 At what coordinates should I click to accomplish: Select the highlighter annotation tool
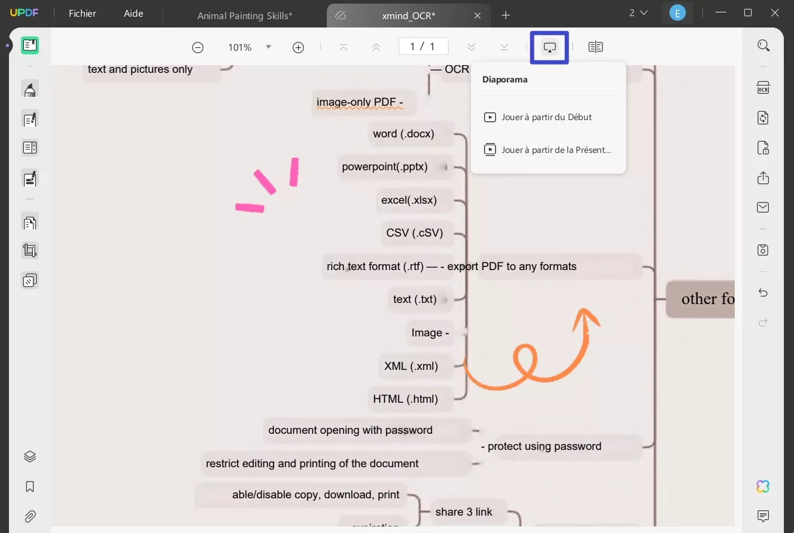[30, 87]
